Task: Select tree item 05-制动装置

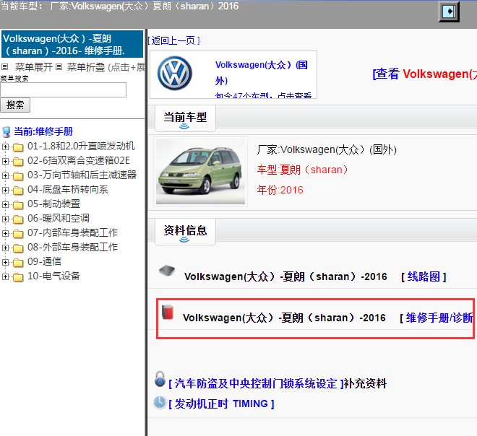Action: coord(54,204)
